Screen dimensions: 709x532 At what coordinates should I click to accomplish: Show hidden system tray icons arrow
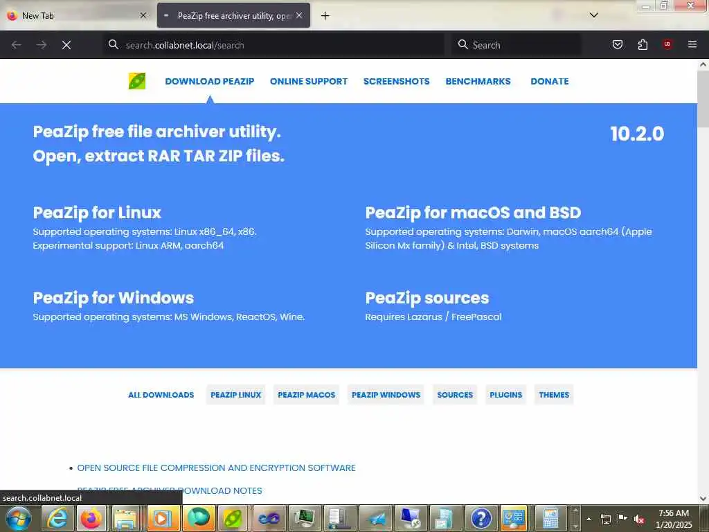(589, 519)
